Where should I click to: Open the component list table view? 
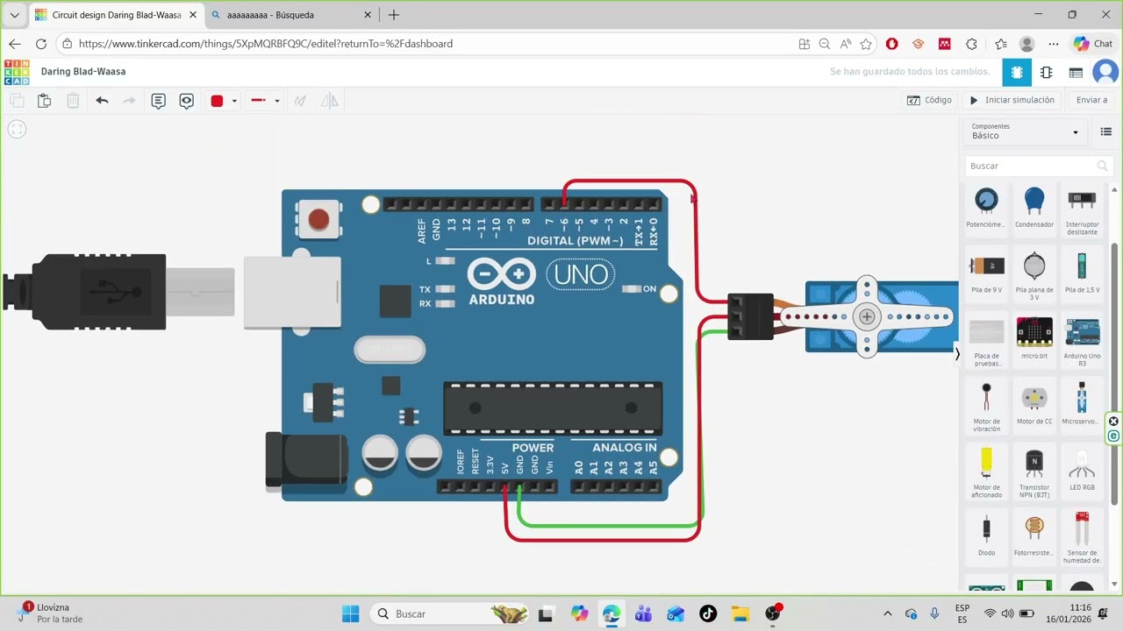click(x=1076, y=73)
